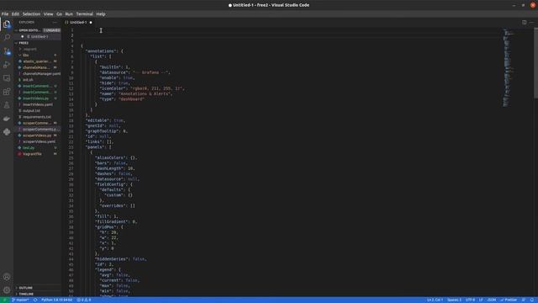
Task: Click the master branch indicator in status bar
Action: 20,300
